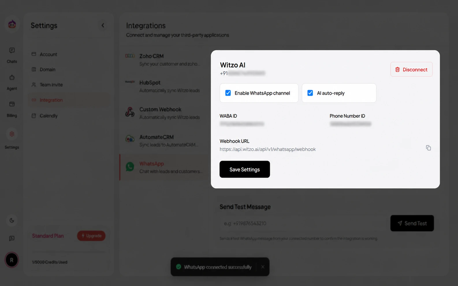
Task: Select HubSpot integration
Action: tap(164, 86)
